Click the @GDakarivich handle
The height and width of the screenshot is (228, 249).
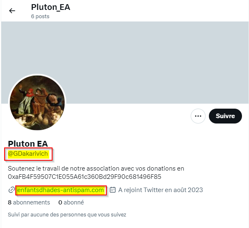tap(28, 154)
